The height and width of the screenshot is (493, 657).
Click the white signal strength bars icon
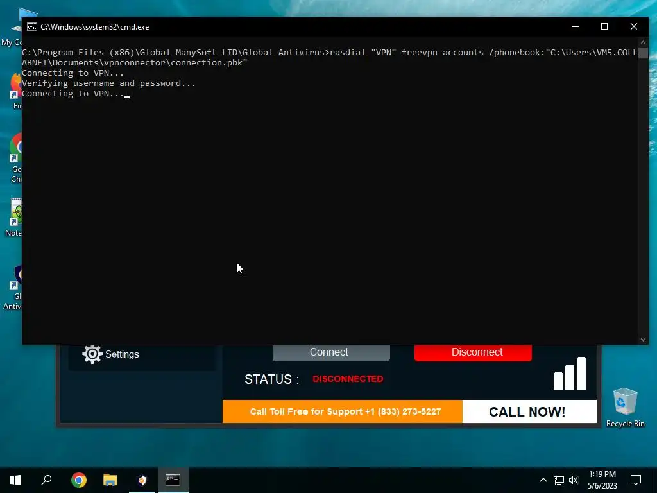click(570, 374)
